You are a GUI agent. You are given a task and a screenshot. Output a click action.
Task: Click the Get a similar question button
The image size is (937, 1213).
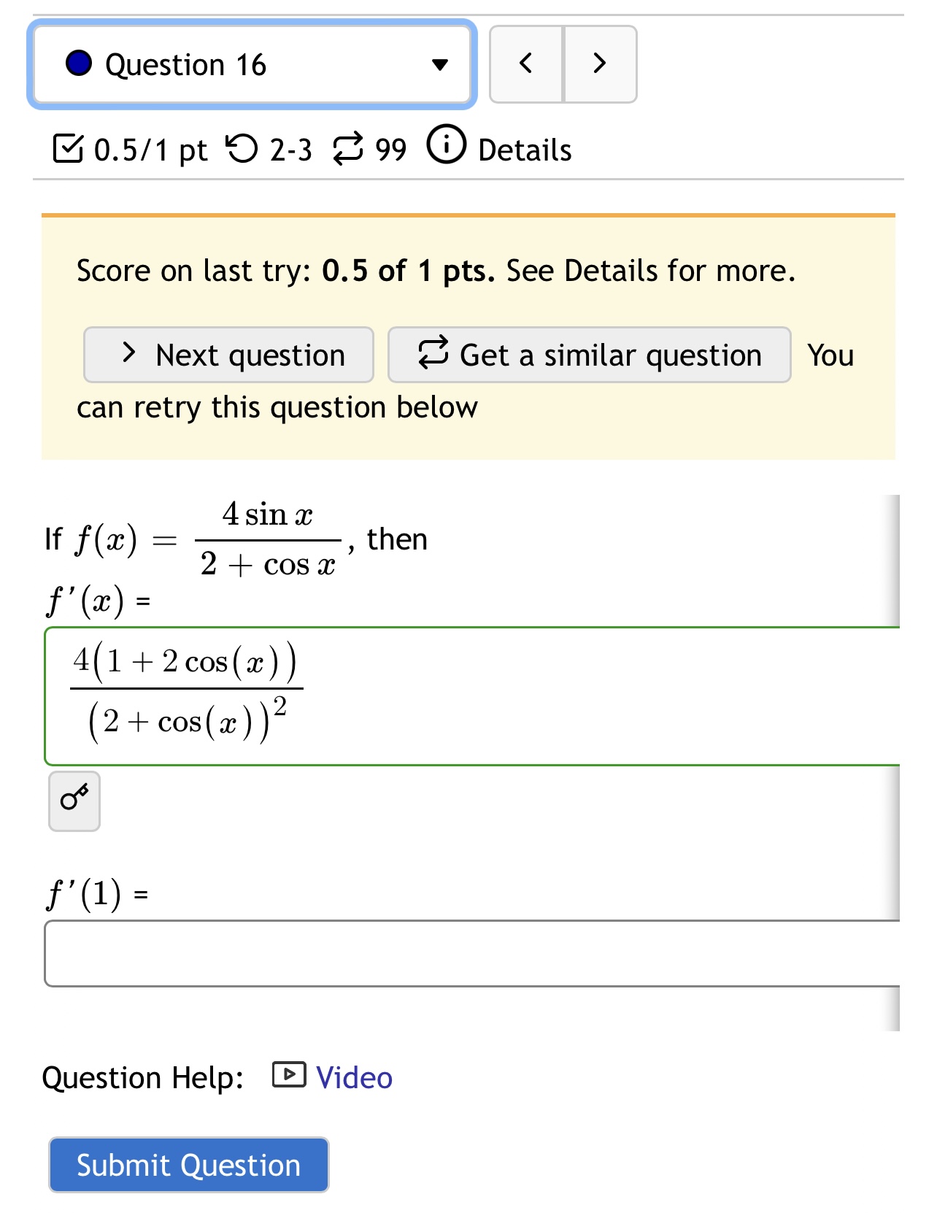(590, 355)
